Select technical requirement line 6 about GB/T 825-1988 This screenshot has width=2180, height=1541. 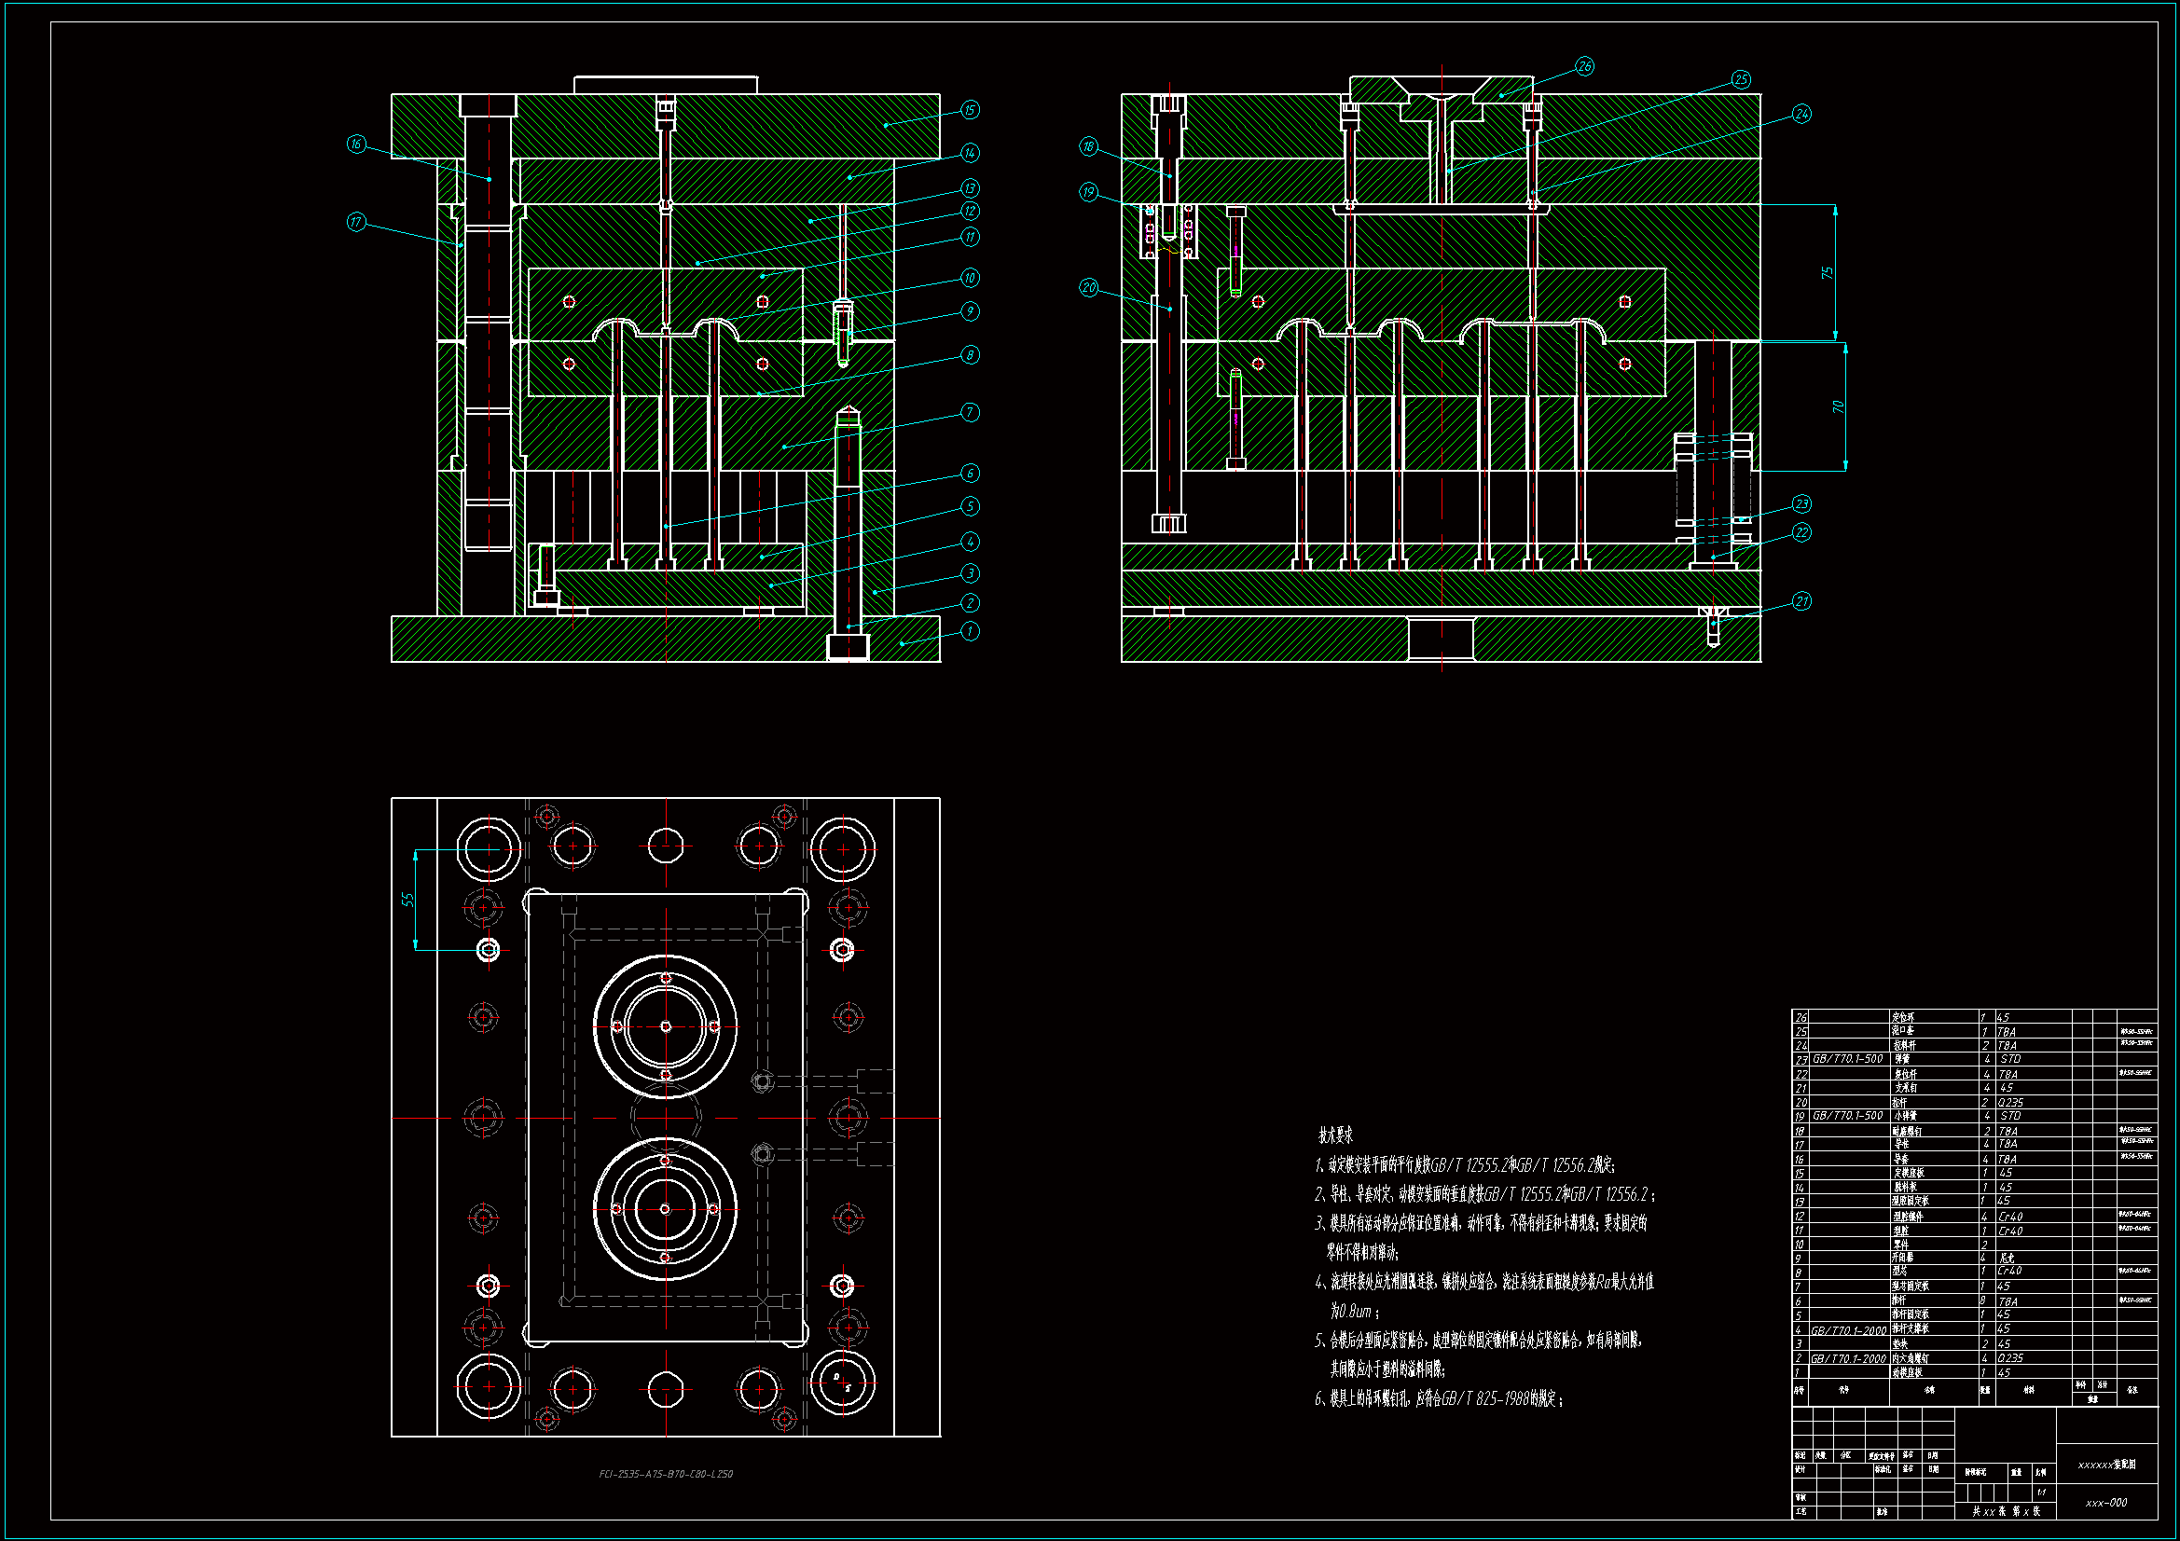1439,1398
